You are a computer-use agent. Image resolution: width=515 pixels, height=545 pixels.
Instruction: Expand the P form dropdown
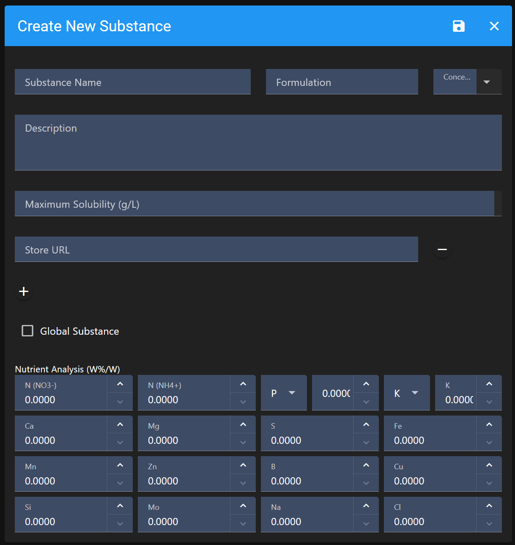(284, 393)
